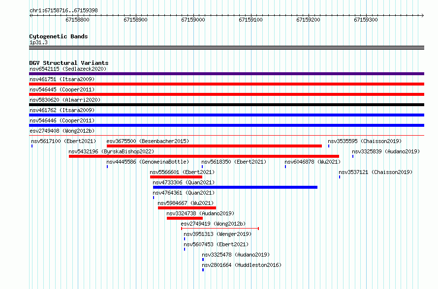Select the blue nsv3325839 marker

(353, 156)
